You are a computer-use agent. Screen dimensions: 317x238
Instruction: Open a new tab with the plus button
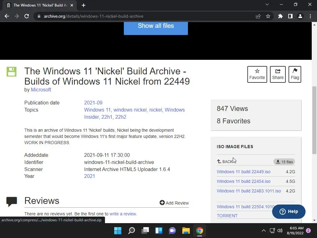coord(84,5)
